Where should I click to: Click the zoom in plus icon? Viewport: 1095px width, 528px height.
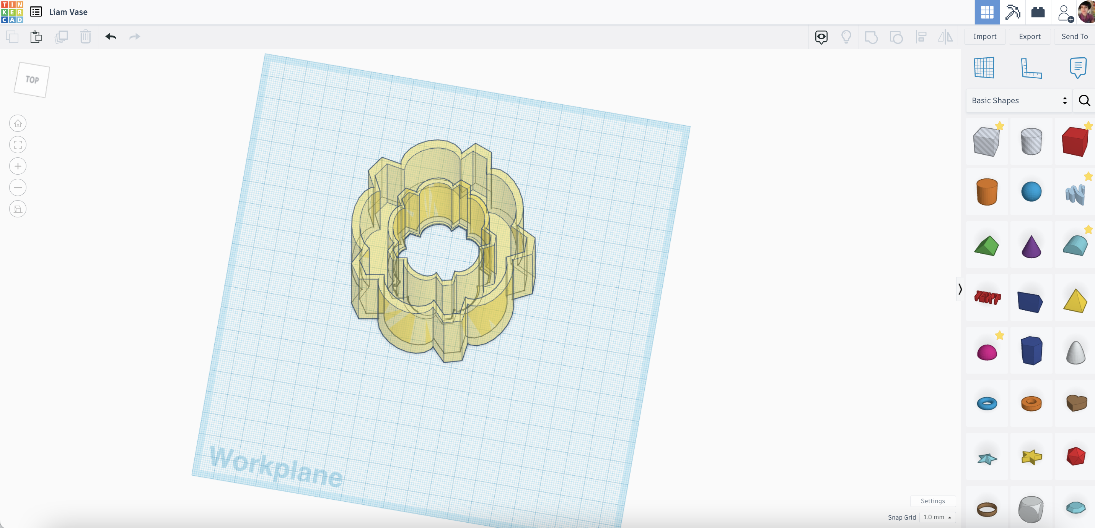18,166
